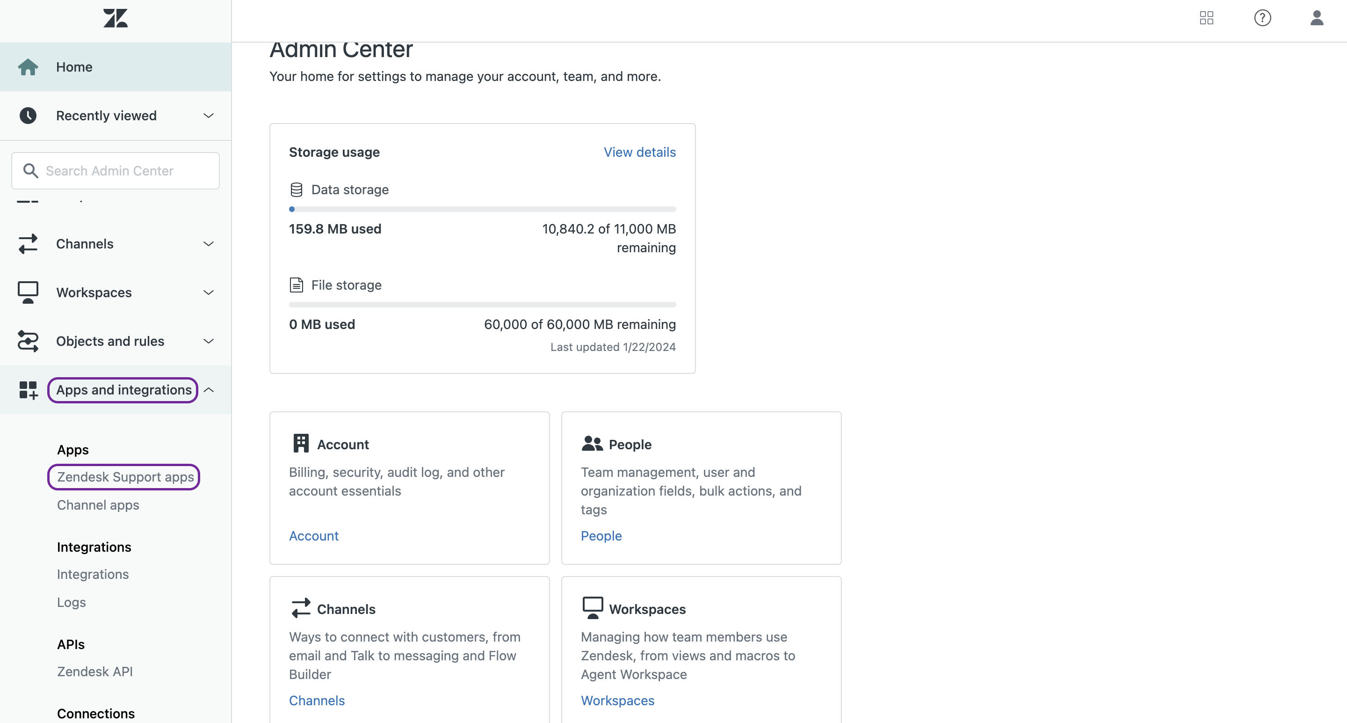This screenshot has width=1347, height=723.
Task: Open the user profile avatar icon
Action: click(x=1317, y=18)
